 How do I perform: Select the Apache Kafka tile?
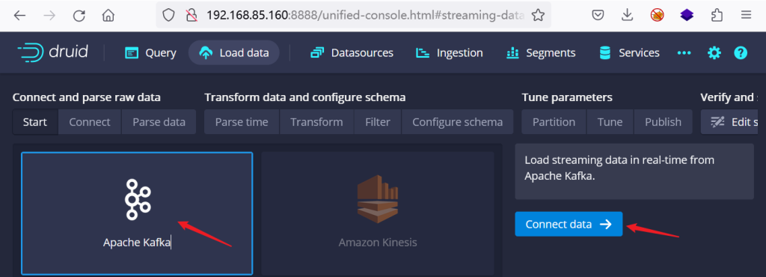click(x=137, y=213)
